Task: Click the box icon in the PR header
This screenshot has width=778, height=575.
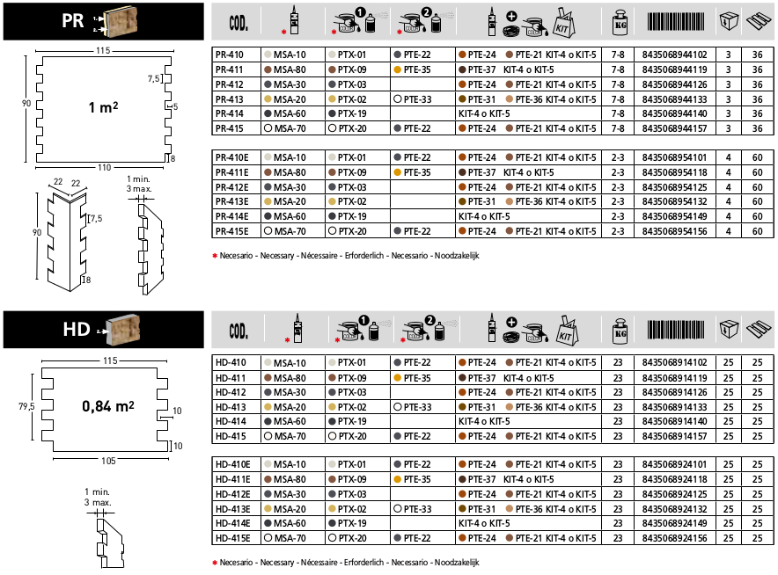Action: (729, 21)
